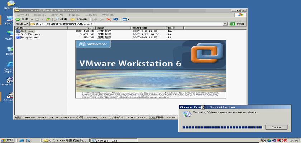Switch to the VMware, Inc. taskbar button
Image resolution: width=301 pixels, height=143 pixels.
114,140
